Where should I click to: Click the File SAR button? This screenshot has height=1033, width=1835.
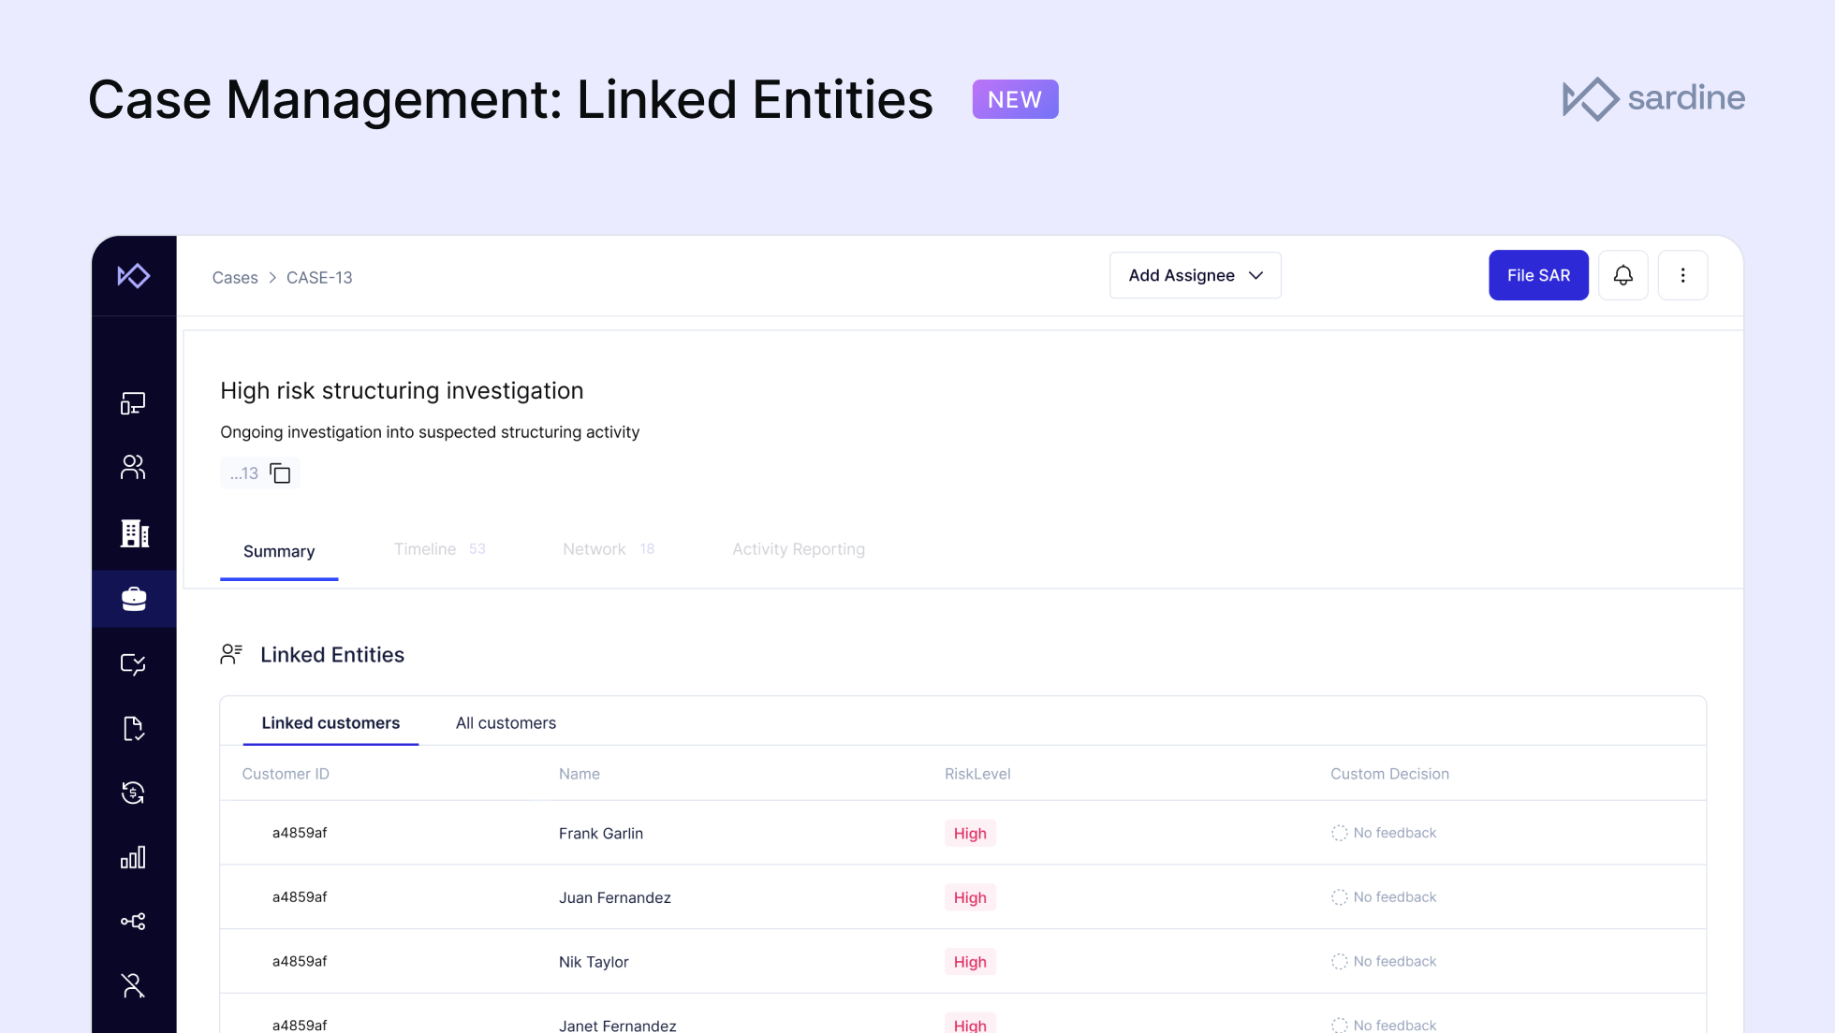1538,275
